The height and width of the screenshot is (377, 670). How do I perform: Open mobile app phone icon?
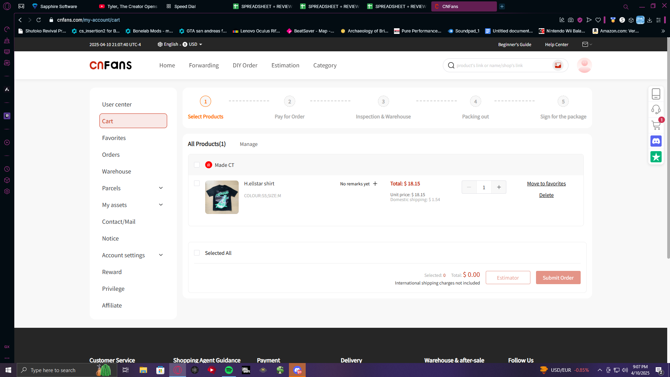pyautogui.click(x=656, y=94)
